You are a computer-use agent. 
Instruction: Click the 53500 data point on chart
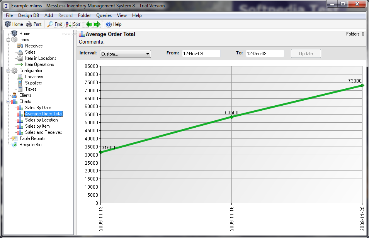tap(231, 117)
